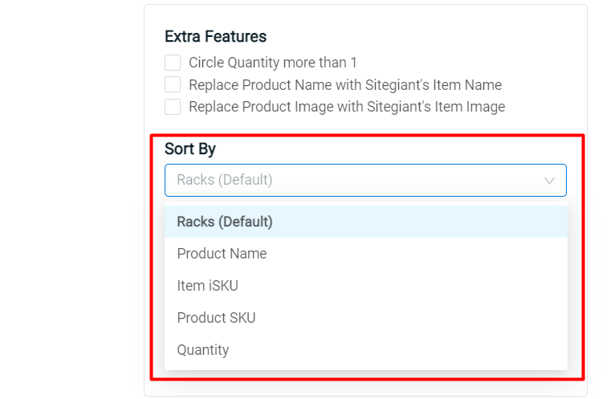Enable the Replace Product Name checkbox

coord(173,84)
